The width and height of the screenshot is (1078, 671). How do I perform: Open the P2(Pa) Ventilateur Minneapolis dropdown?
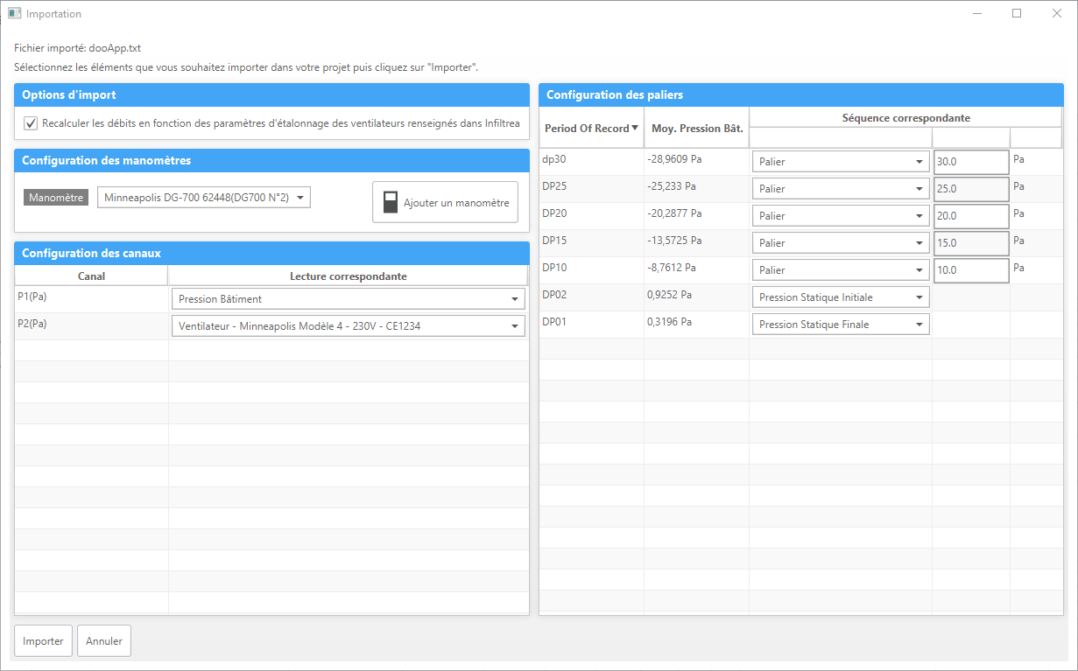point(348,326)
